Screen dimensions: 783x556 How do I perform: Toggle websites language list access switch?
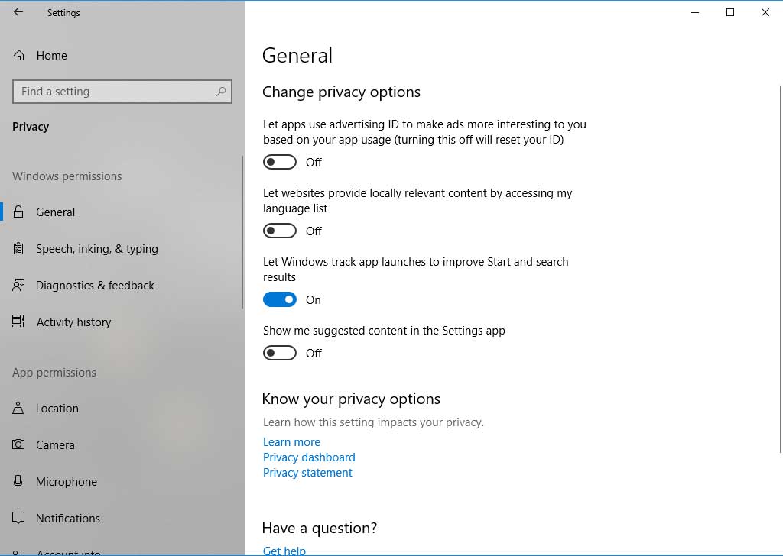click(280, 231)
